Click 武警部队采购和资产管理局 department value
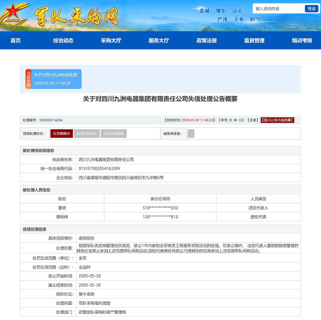The height and width of the screenshot is (320, 321). coord(102,312)
